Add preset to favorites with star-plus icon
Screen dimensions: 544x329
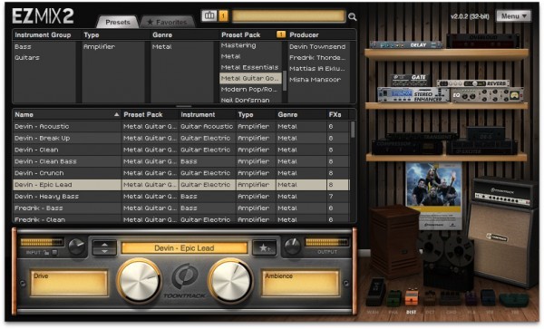point(265,247)
